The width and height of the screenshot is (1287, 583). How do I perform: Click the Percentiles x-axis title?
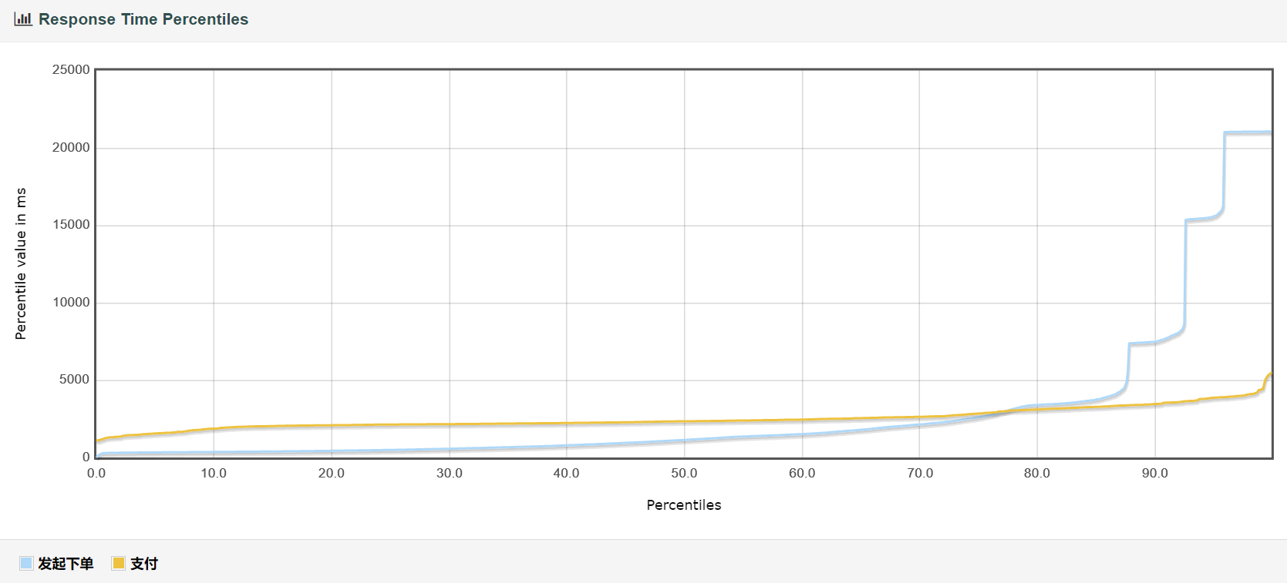[683, 505]
